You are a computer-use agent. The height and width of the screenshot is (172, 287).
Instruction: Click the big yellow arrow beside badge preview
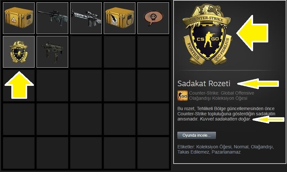pos(252,33)
